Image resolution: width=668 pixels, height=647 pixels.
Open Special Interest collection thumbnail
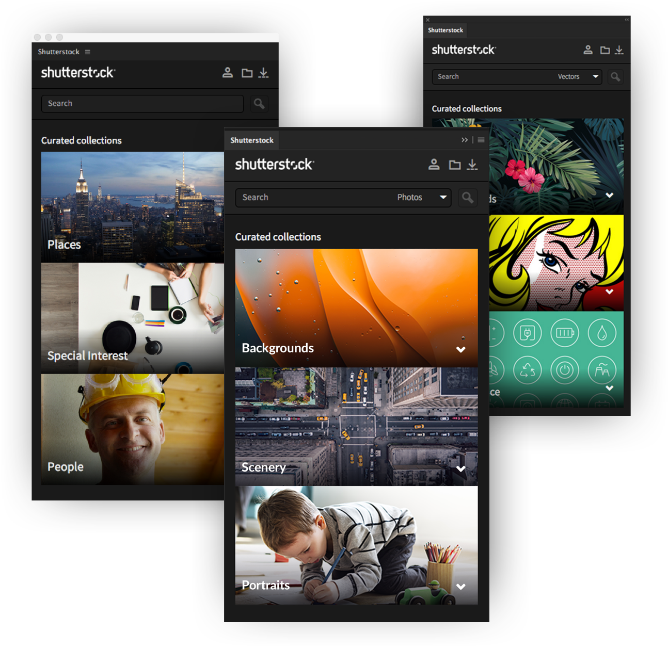133,318
